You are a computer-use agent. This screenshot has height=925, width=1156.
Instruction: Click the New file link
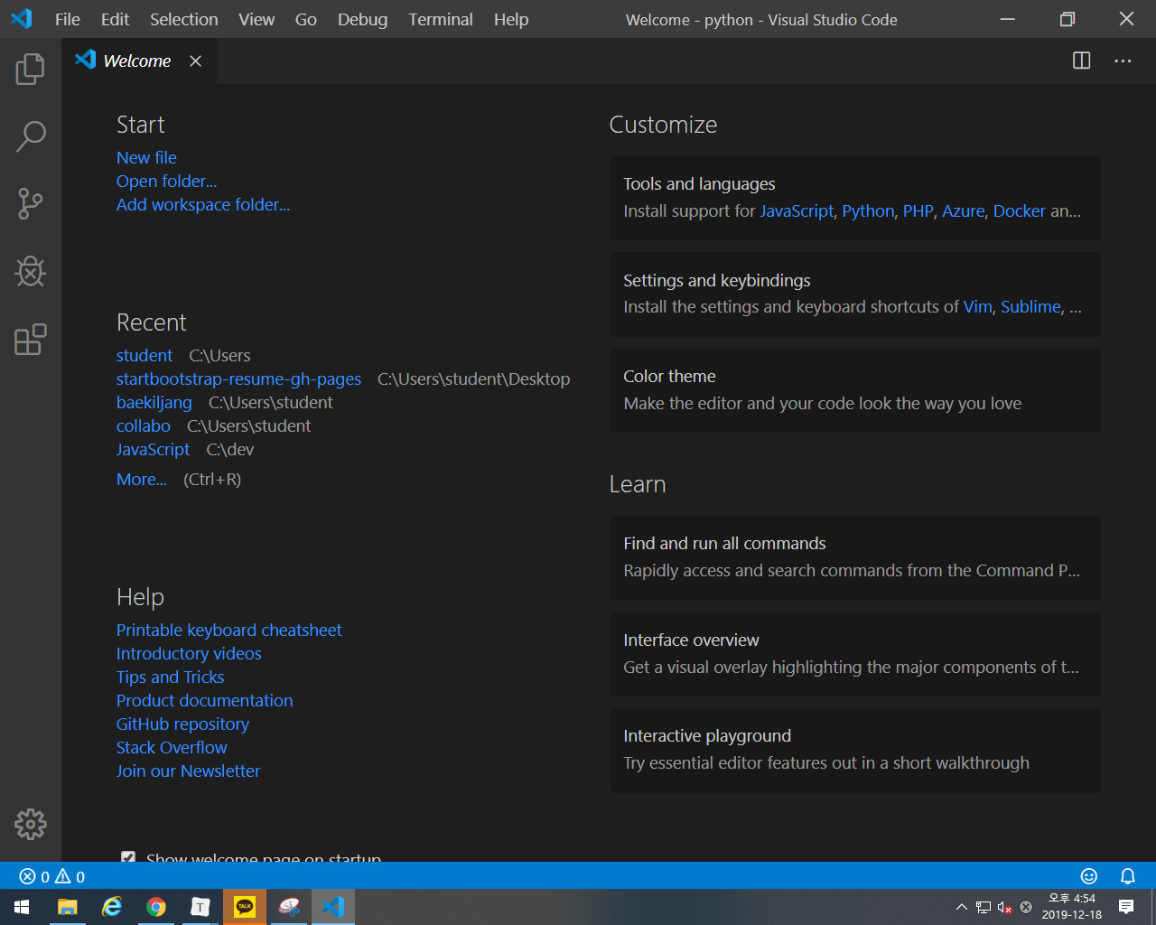[x=146, y=157]
